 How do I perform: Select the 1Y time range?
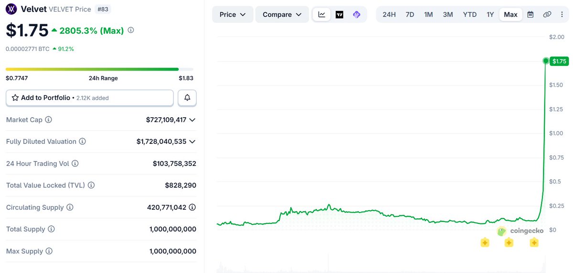pyautogui.click(x=490, y=14)
